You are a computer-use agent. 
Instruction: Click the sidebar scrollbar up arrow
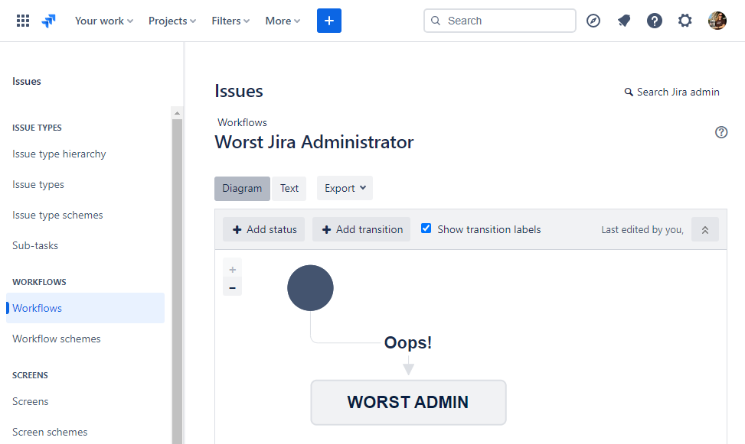pyautogui.click(x=177, y=113)
